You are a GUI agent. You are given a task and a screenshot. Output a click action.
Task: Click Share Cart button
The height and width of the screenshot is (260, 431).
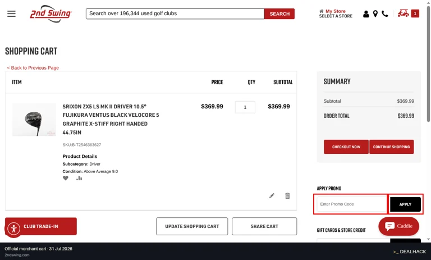click(x=264, y=226)
